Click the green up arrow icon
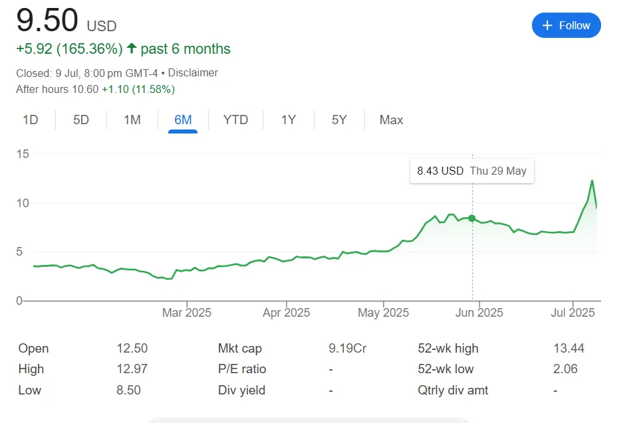The width and height of the screenshot is (643, 423). coord(132,49)
